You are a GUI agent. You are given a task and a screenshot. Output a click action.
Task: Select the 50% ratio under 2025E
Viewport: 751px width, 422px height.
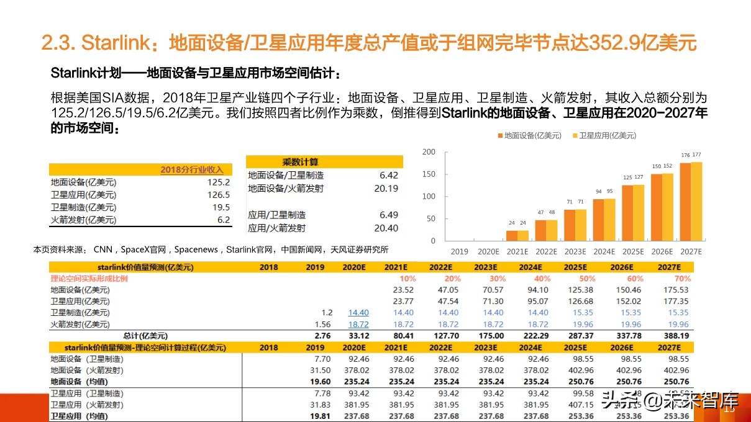pos(587,279)
